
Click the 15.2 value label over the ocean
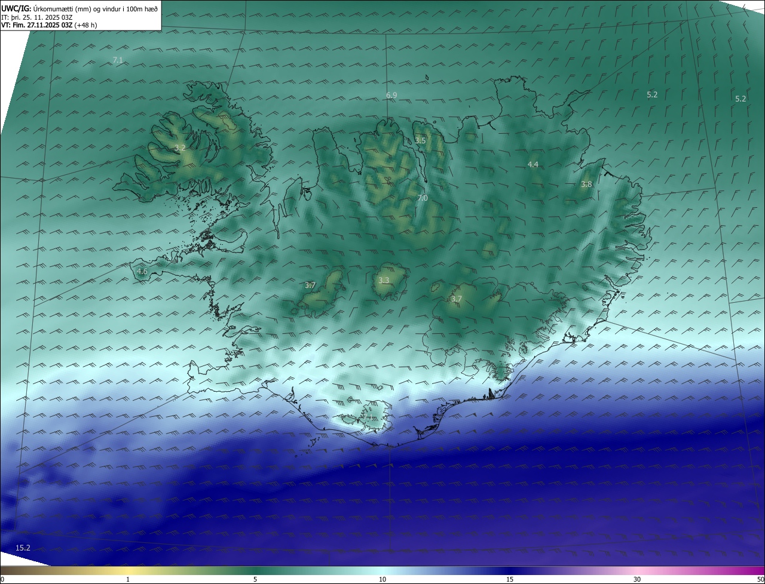[x=23, y=548]
